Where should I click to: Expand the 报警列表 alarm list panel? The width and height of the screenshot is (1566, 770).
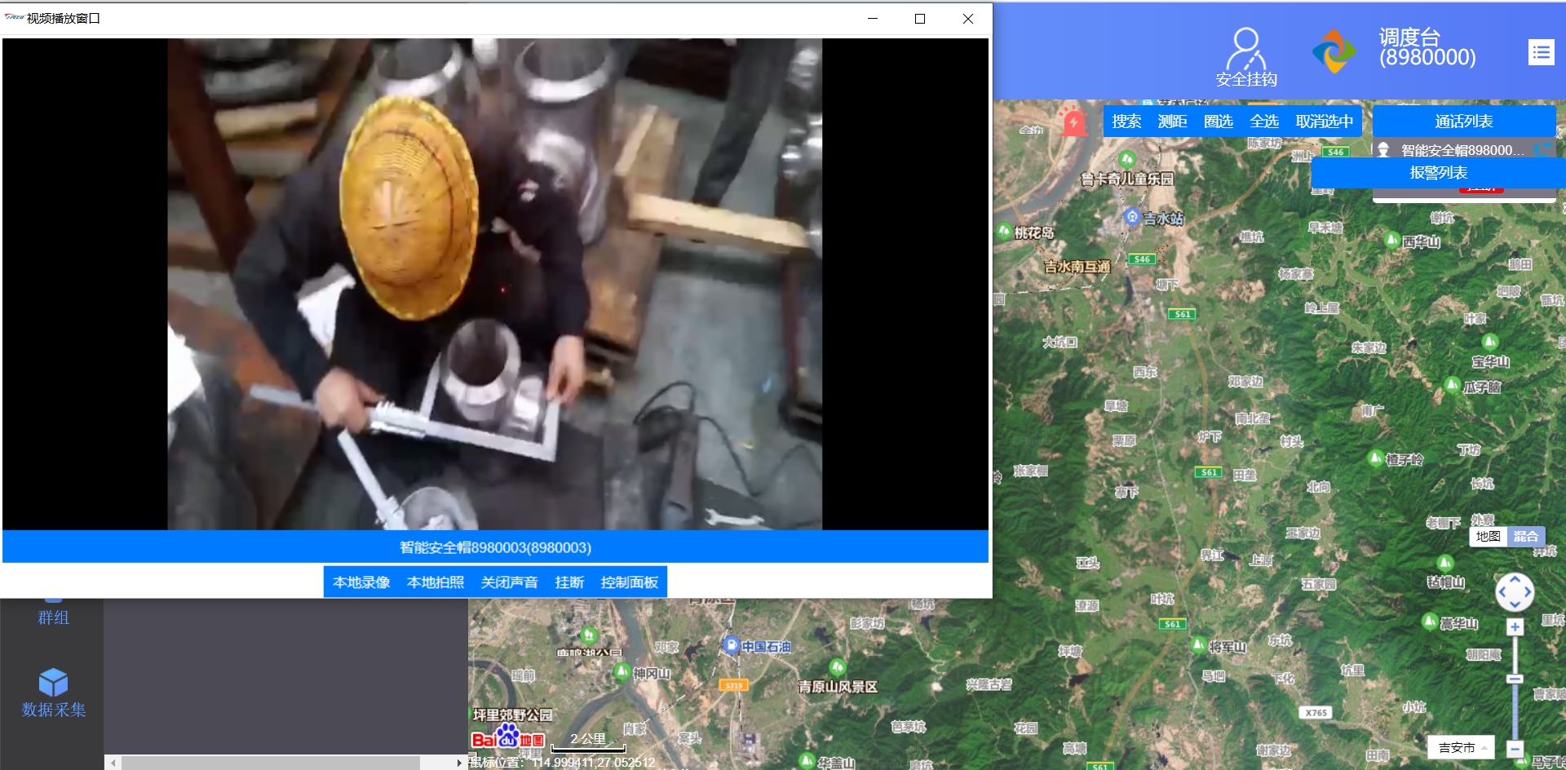pyautogui.click(x=1438, y=173)
